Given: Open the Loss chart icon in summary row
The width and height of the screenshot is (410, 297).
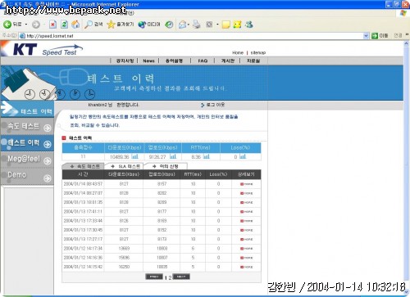Looking at the screenshot, I should coord(243,156).
